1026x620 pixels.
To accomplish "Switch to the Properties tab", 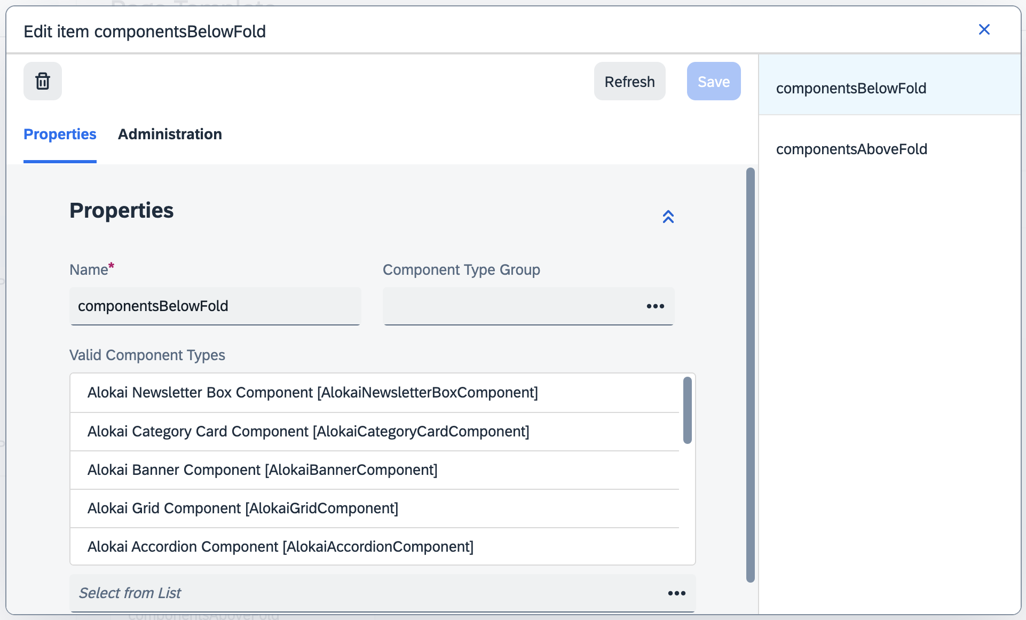I will click(59, 134).
